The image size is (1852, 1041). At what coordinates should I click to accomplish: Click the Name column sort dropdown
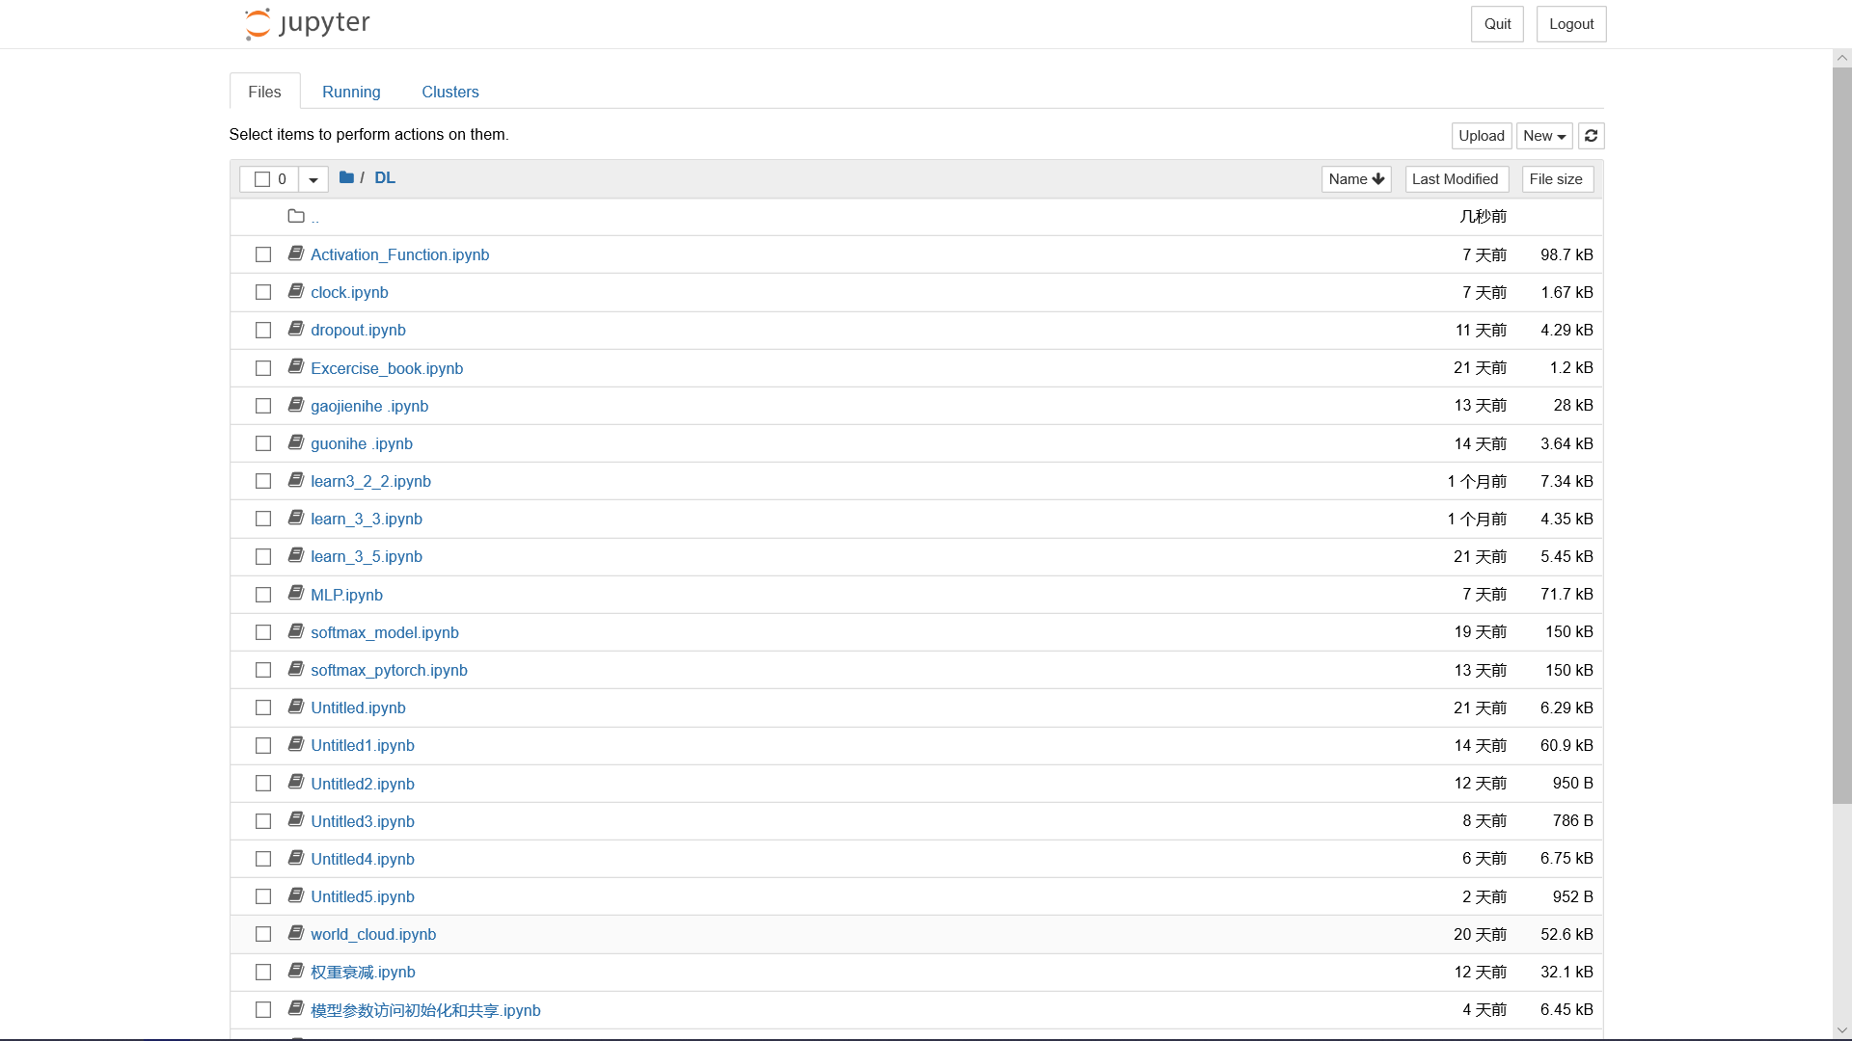(x=1356, y=179)
